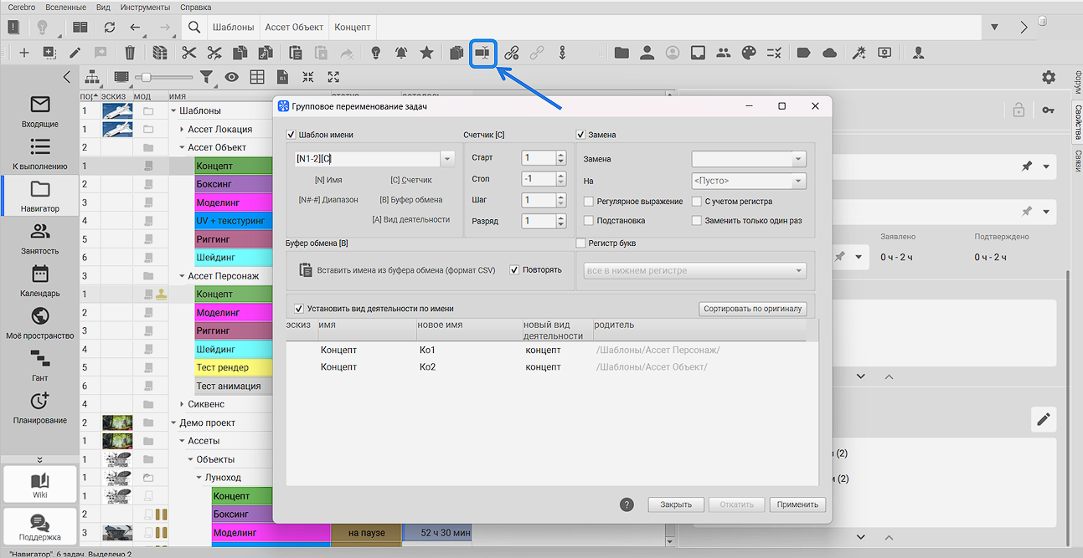This screenshot has height=558, width=1083.
Task: Click the refresh icon in top bar
Action: click(110, 27)
